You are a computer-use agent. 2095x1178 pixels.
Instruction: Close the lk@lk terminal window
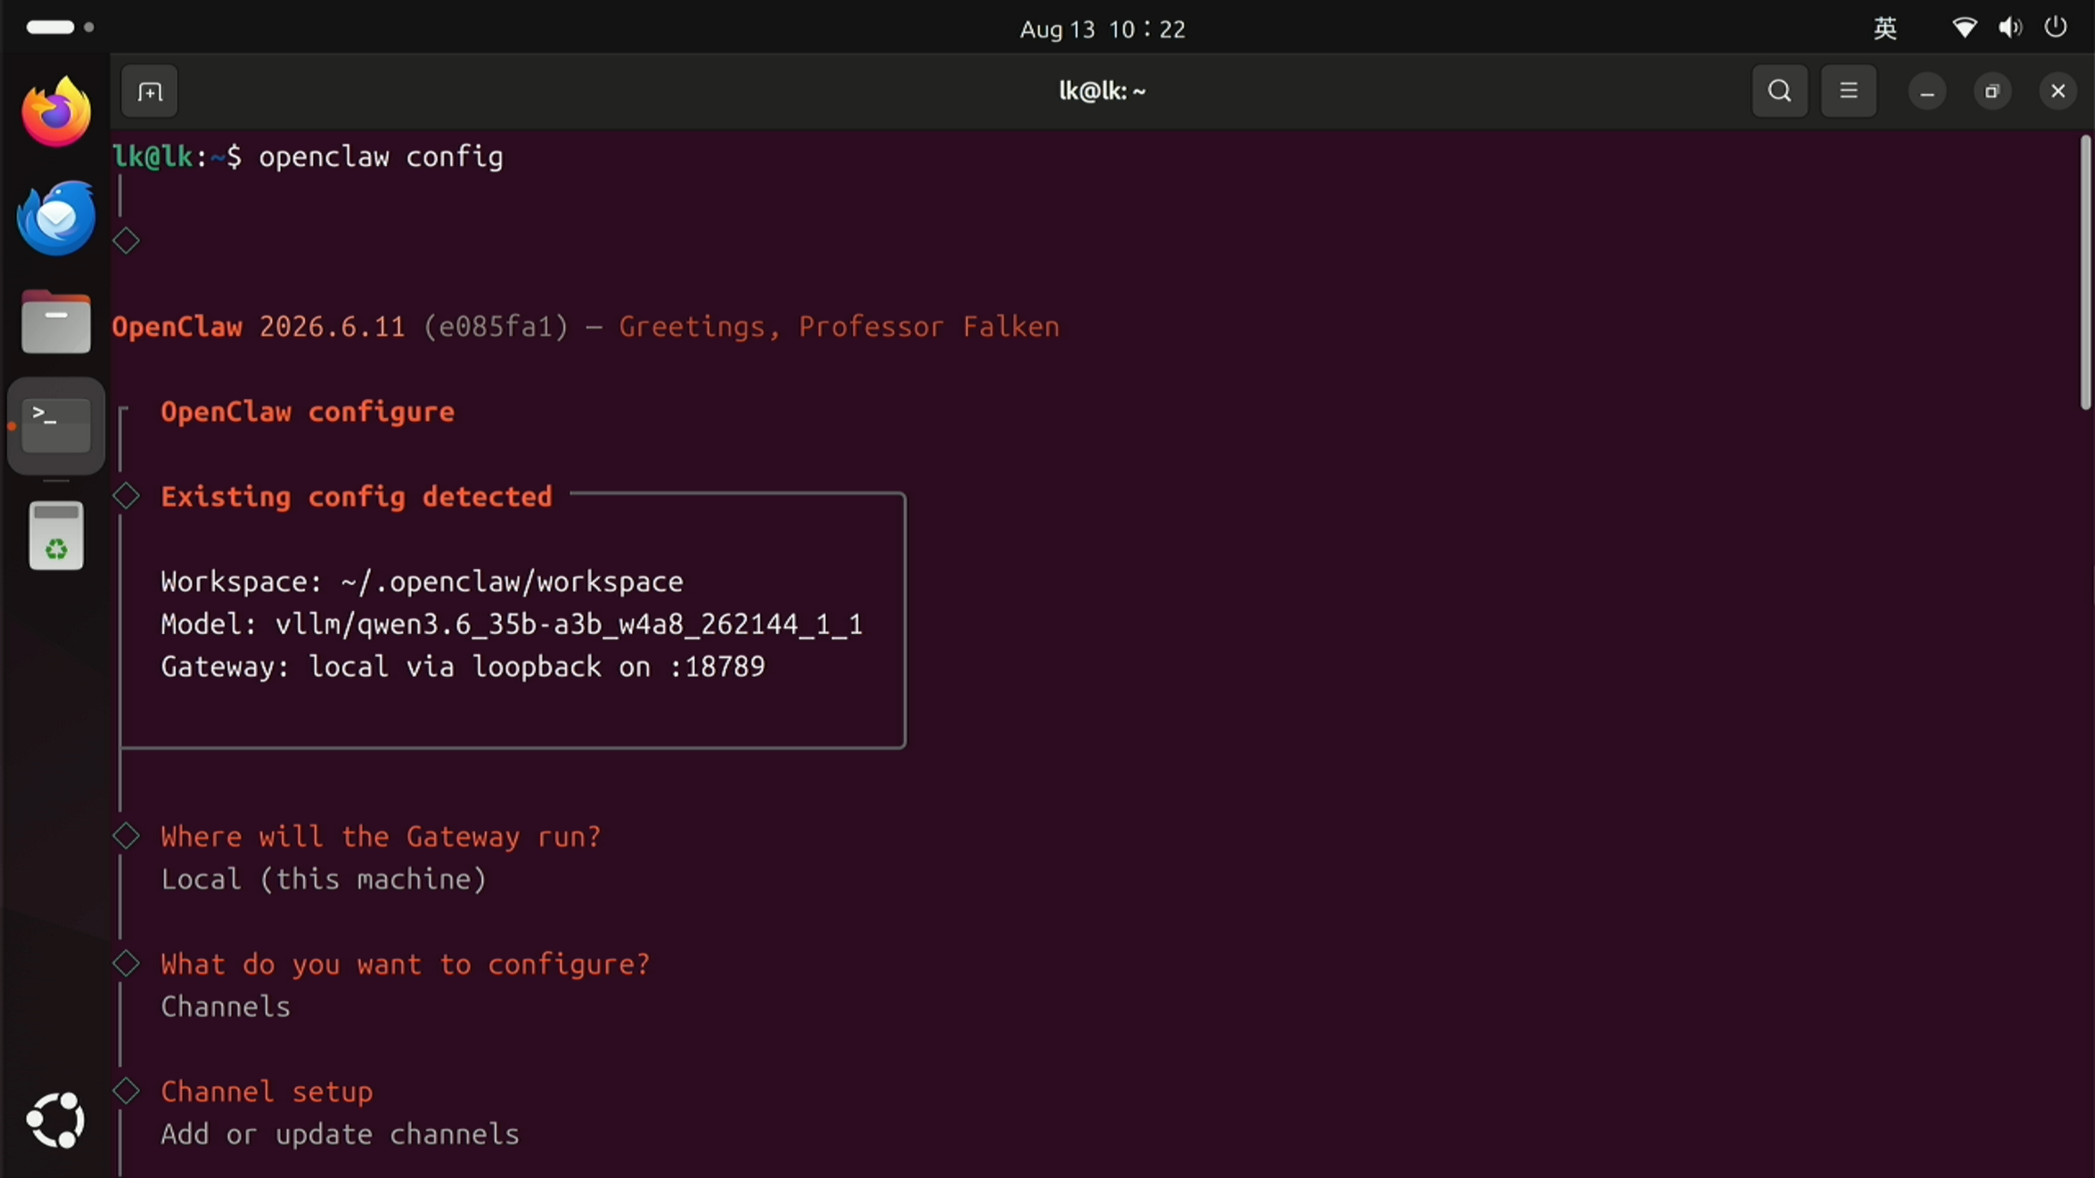coord(2057,91)
